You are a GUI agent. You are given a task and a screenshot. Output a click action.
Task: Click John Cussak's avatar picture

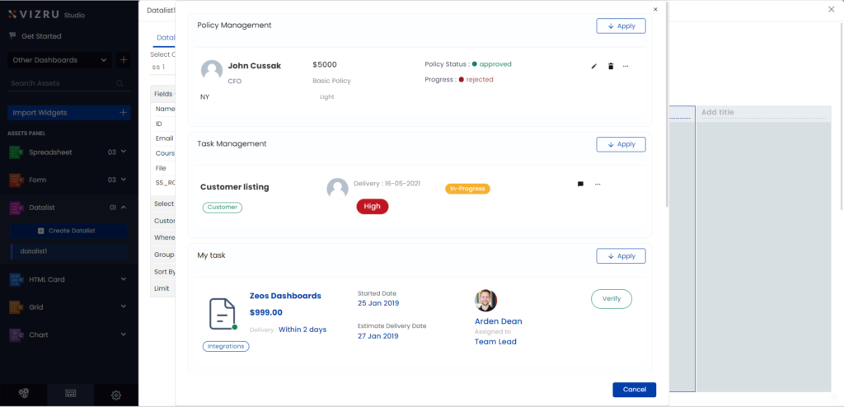coord(212,70)
